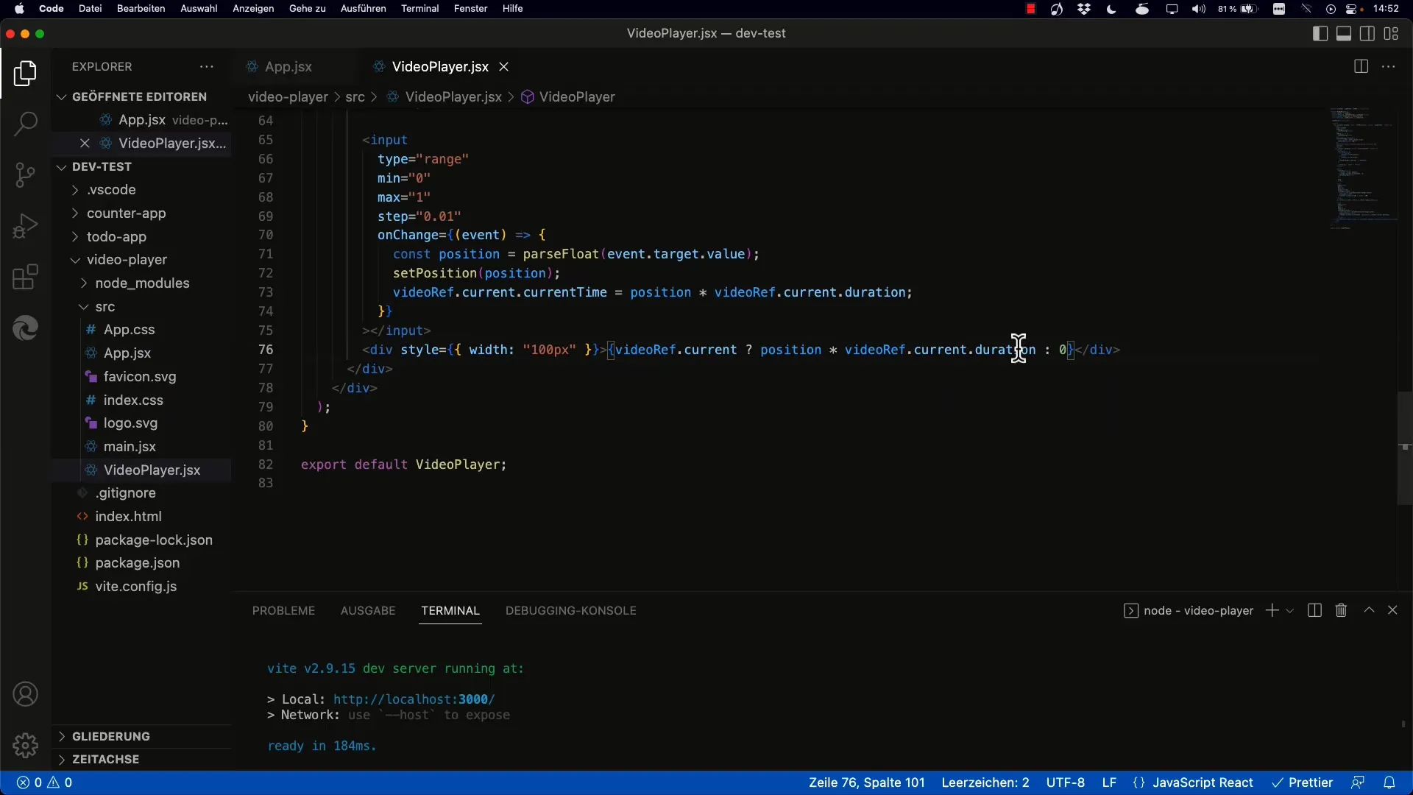The width and height of the screenshot is (1413, 795).
Task: Open the localhost:3000 link in the terminal
Action: (x=414, y=699)
